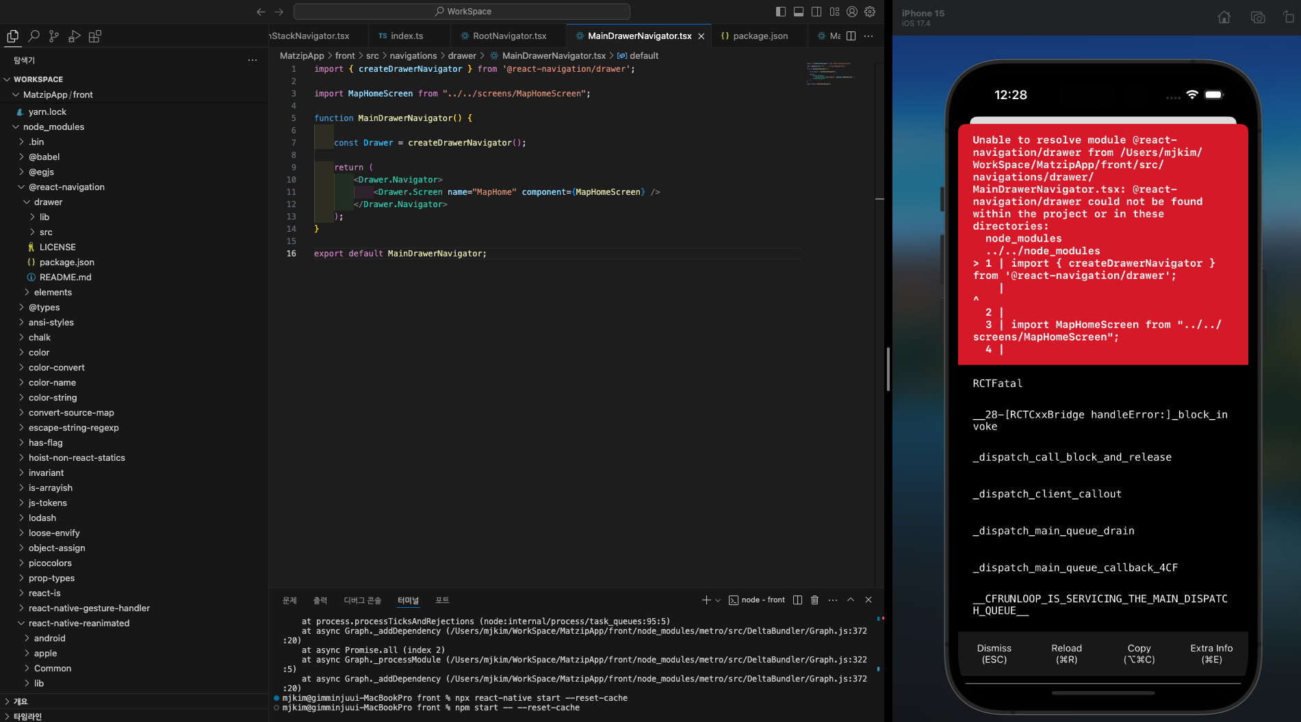Take a simulator screenshot

(x=1258, y=18)
